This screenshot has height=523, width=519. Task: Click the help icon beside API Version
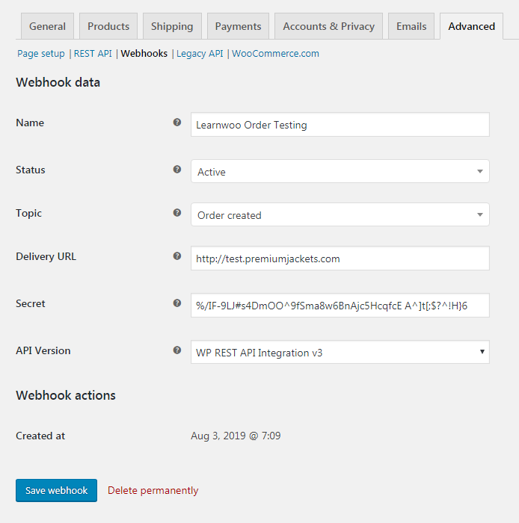(177, 350)
